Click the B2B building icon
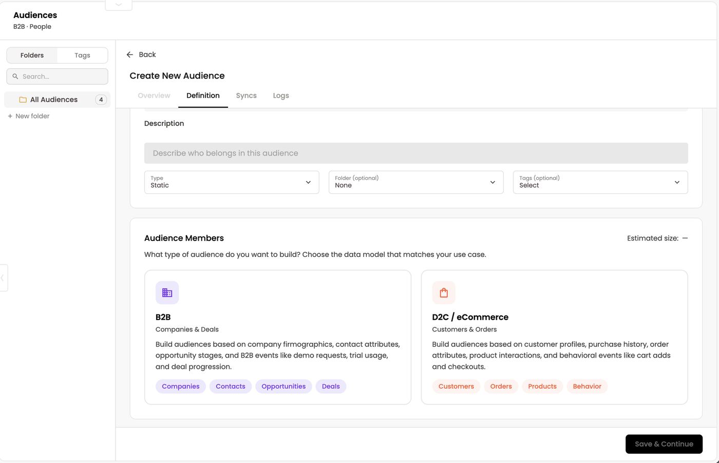The width and height of the screenshot is (719, 463). point(167,292)
